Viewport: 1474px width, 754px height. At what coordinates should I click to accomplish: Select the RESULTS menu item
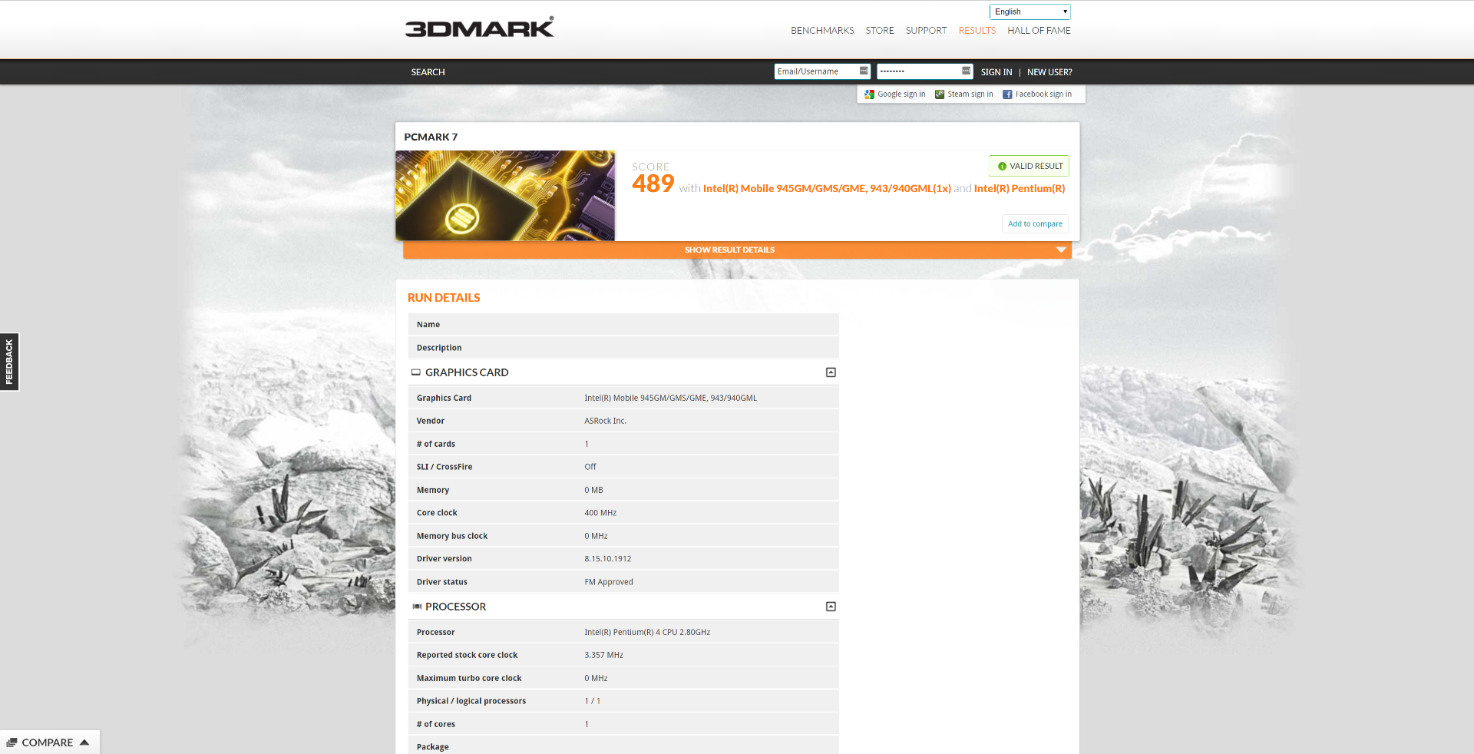point(977,31)
